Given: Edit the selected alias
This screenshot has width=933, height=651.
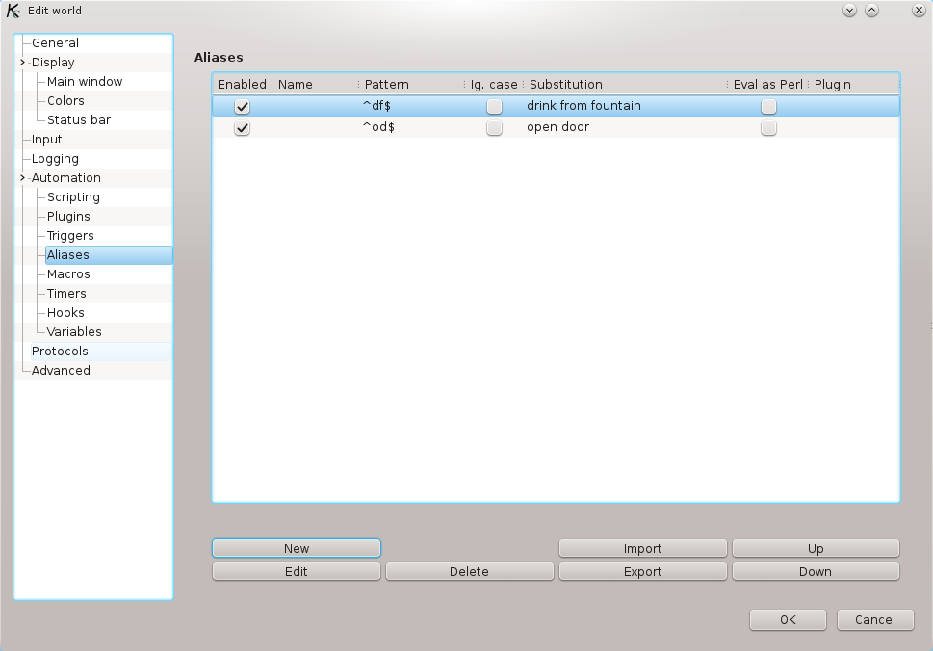Looking at the screenshot, I should point(296,571).
